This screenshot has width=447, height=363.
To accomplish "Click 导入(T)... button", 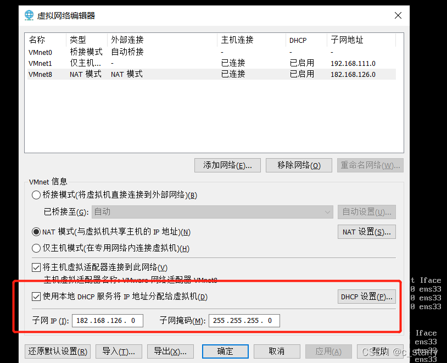I will pyautogui.click(x=119, y=351).
